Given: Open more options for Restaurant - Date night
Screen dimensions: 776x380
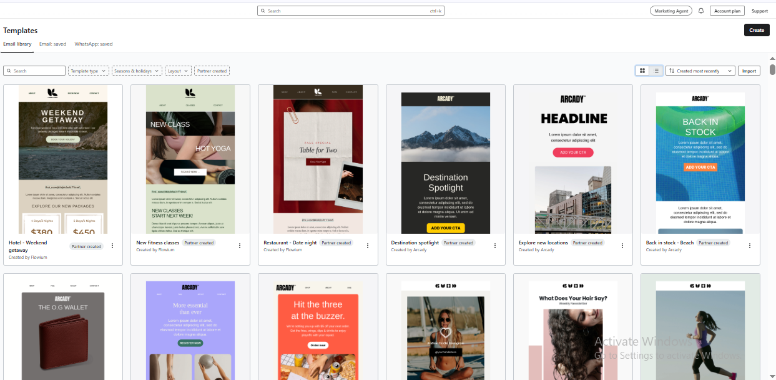Looking at the screenshot, I should 367,246.
